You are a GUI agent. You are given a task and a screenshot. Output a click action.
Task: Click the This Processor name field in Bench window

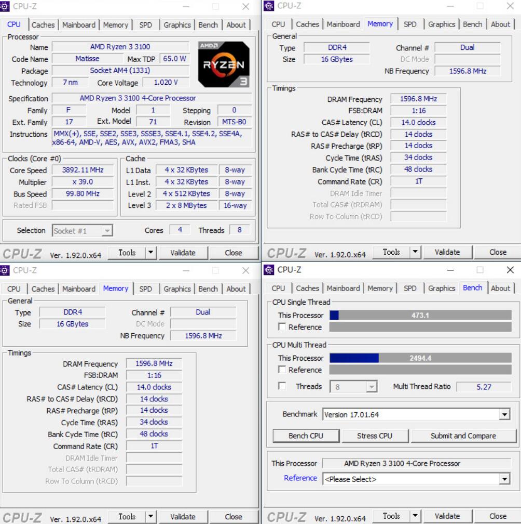coord(417,464)
